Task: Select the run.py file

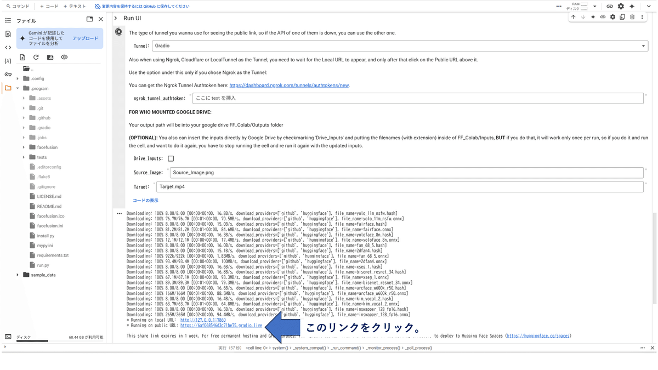Action: tap(43, 265)
